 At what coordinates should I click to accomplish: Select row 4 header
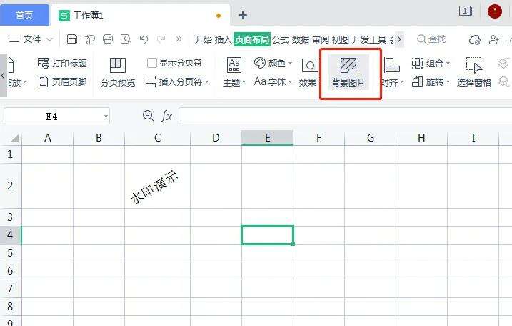click(10, 234)
